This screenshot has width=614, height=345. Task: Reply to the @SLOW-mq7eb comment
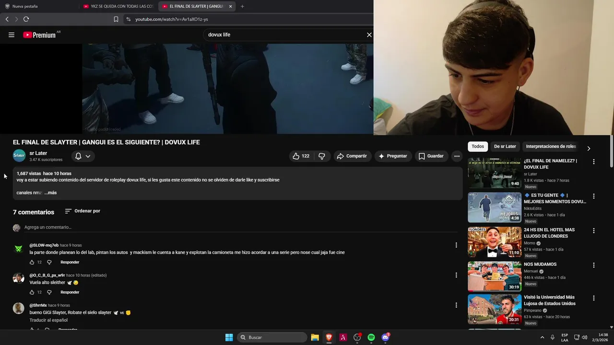(x=70, y=262)
